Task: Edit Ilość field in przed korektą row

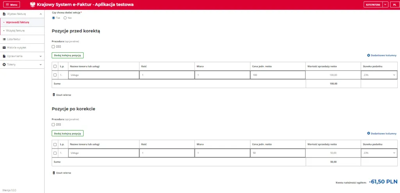Action: [x=167, y=75]
